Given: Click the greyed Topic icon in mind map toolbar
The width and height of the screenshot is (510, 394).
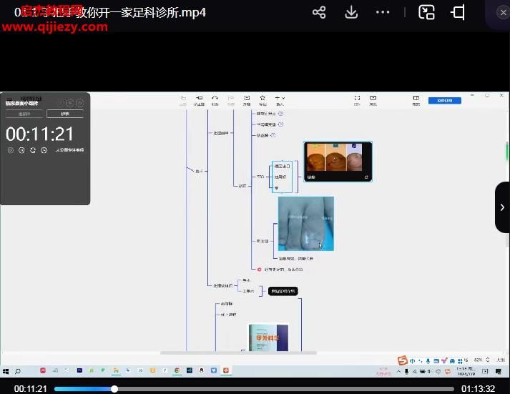Looking at the screenshot, I should [183, 100].
